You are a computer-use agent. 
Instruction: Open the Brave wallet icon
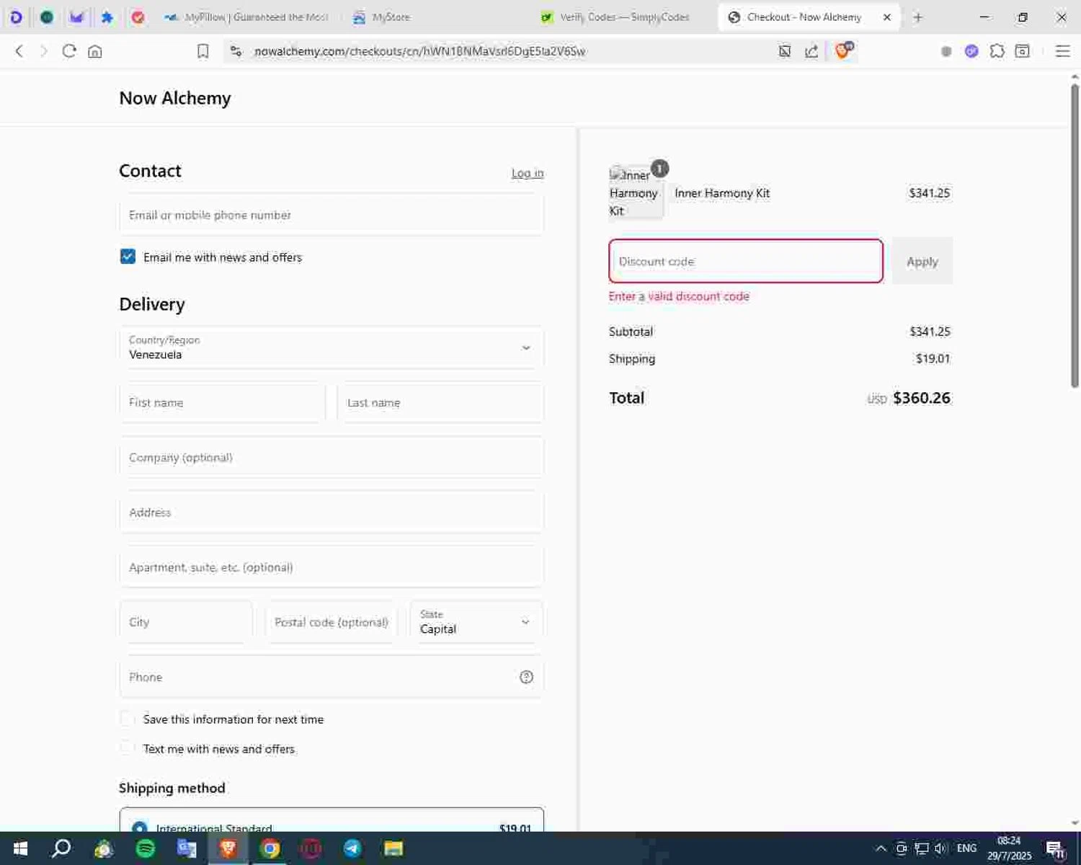click(1022, 51)
